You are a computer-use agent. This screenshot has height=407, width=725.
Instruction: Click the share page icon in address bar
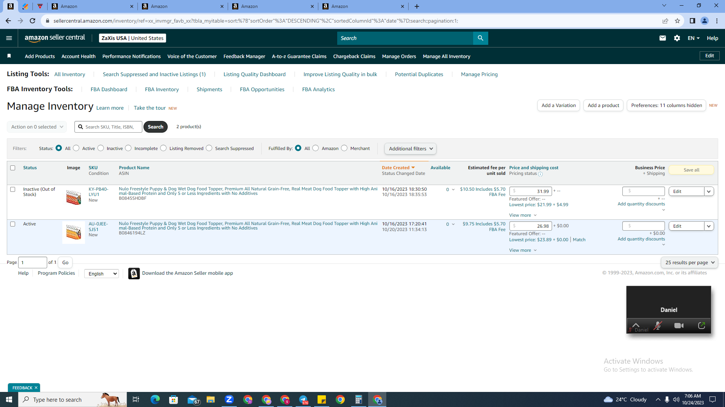[665, 21]
